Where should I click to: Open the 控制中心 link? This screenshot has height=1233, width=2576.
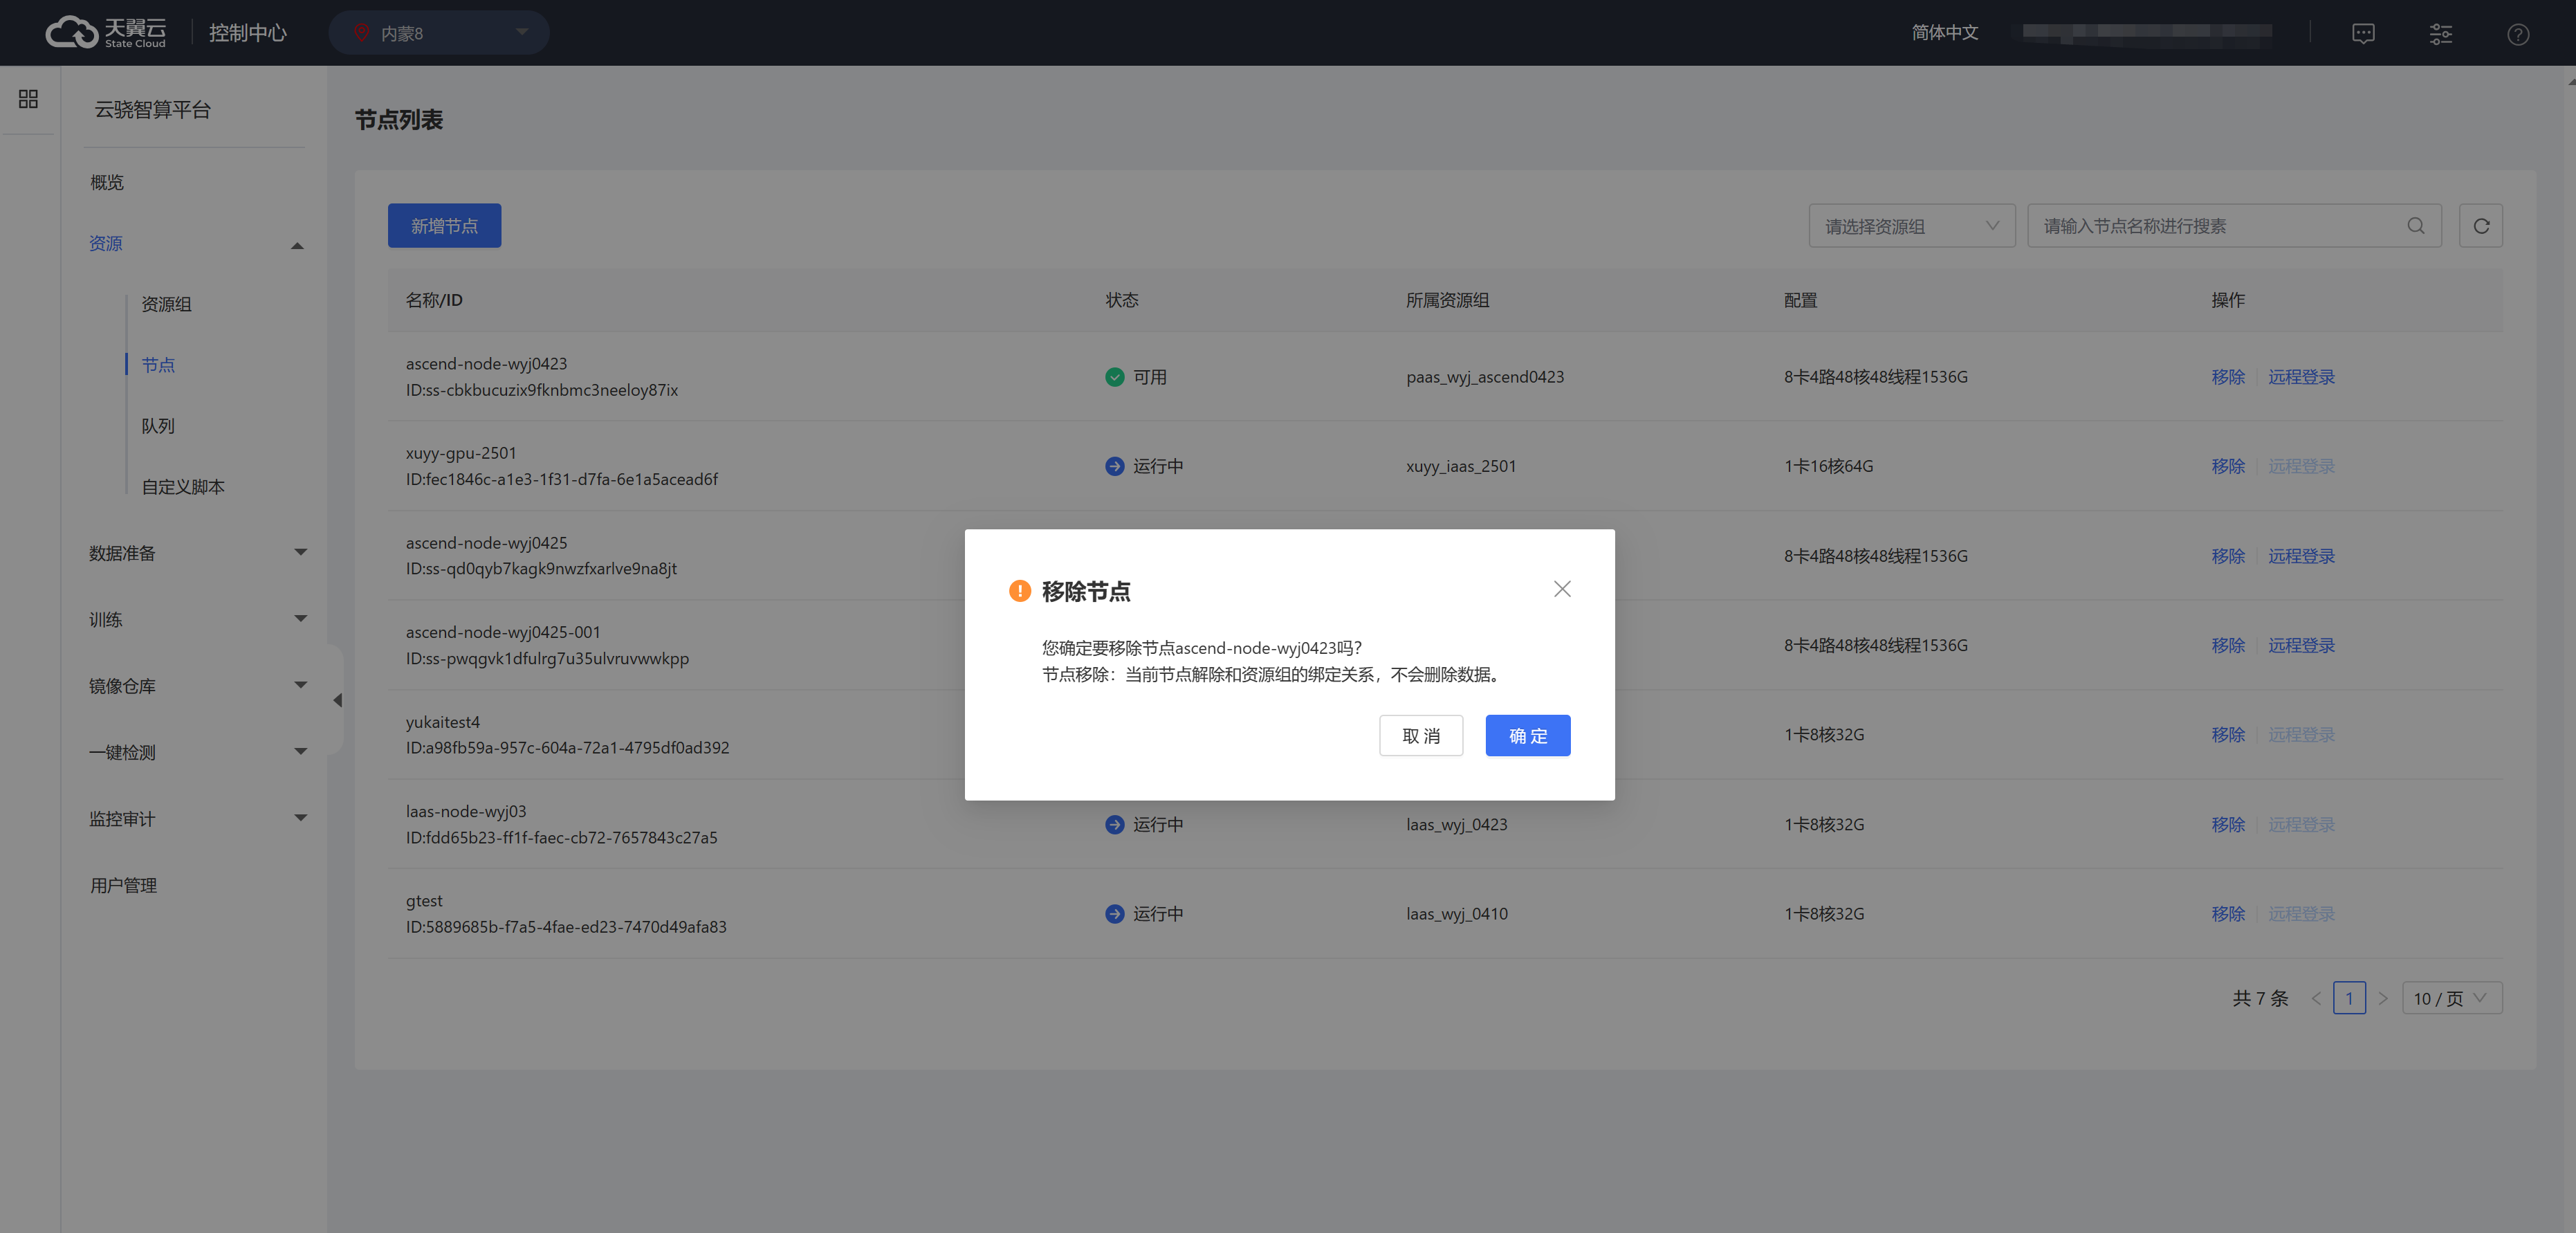[x=247, y=33]
